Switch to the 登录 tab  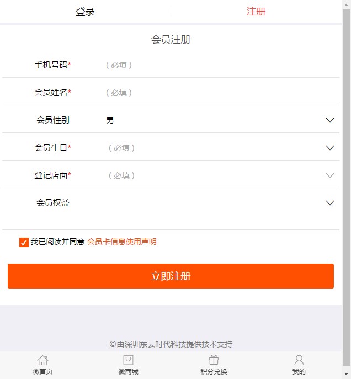tap(85, 12)
